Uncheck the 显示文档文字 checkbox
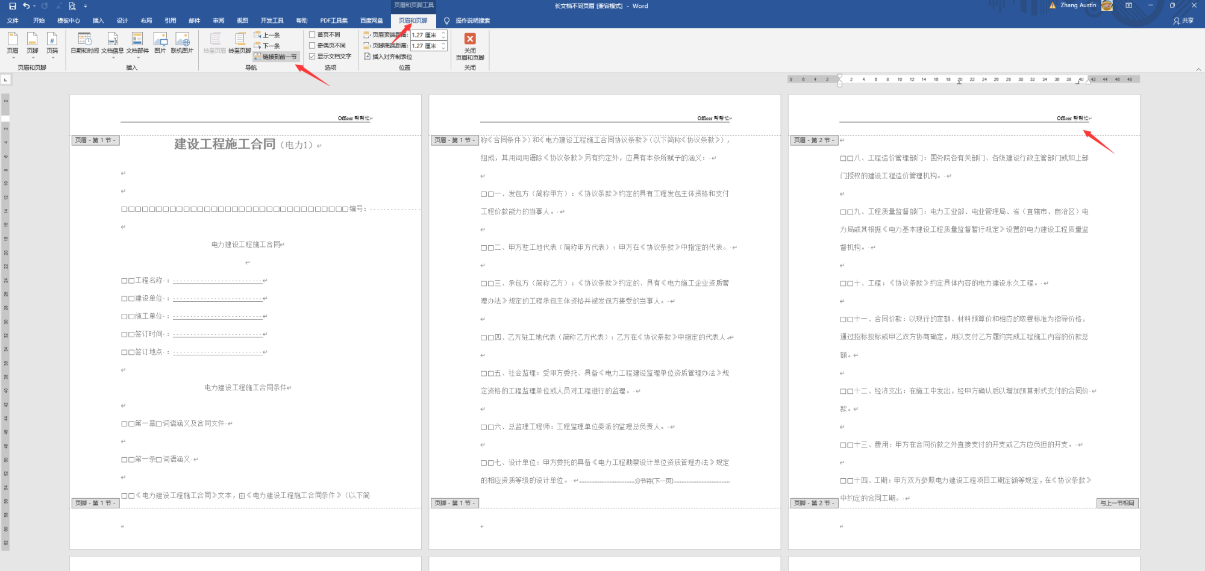 (312, 57)
